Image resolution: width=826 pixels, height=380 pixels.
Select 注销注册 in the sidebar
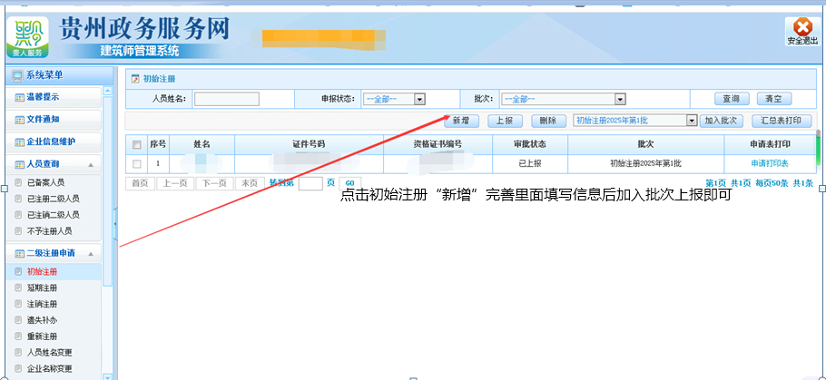pos(42,304)
